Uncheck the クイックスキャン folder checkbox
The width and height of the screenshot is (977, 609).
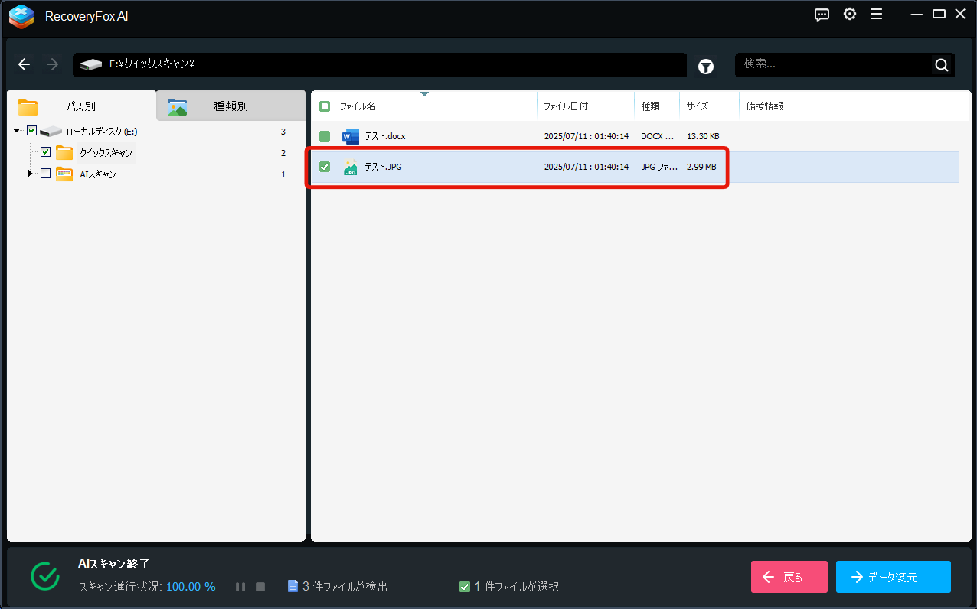click(45, 152)
